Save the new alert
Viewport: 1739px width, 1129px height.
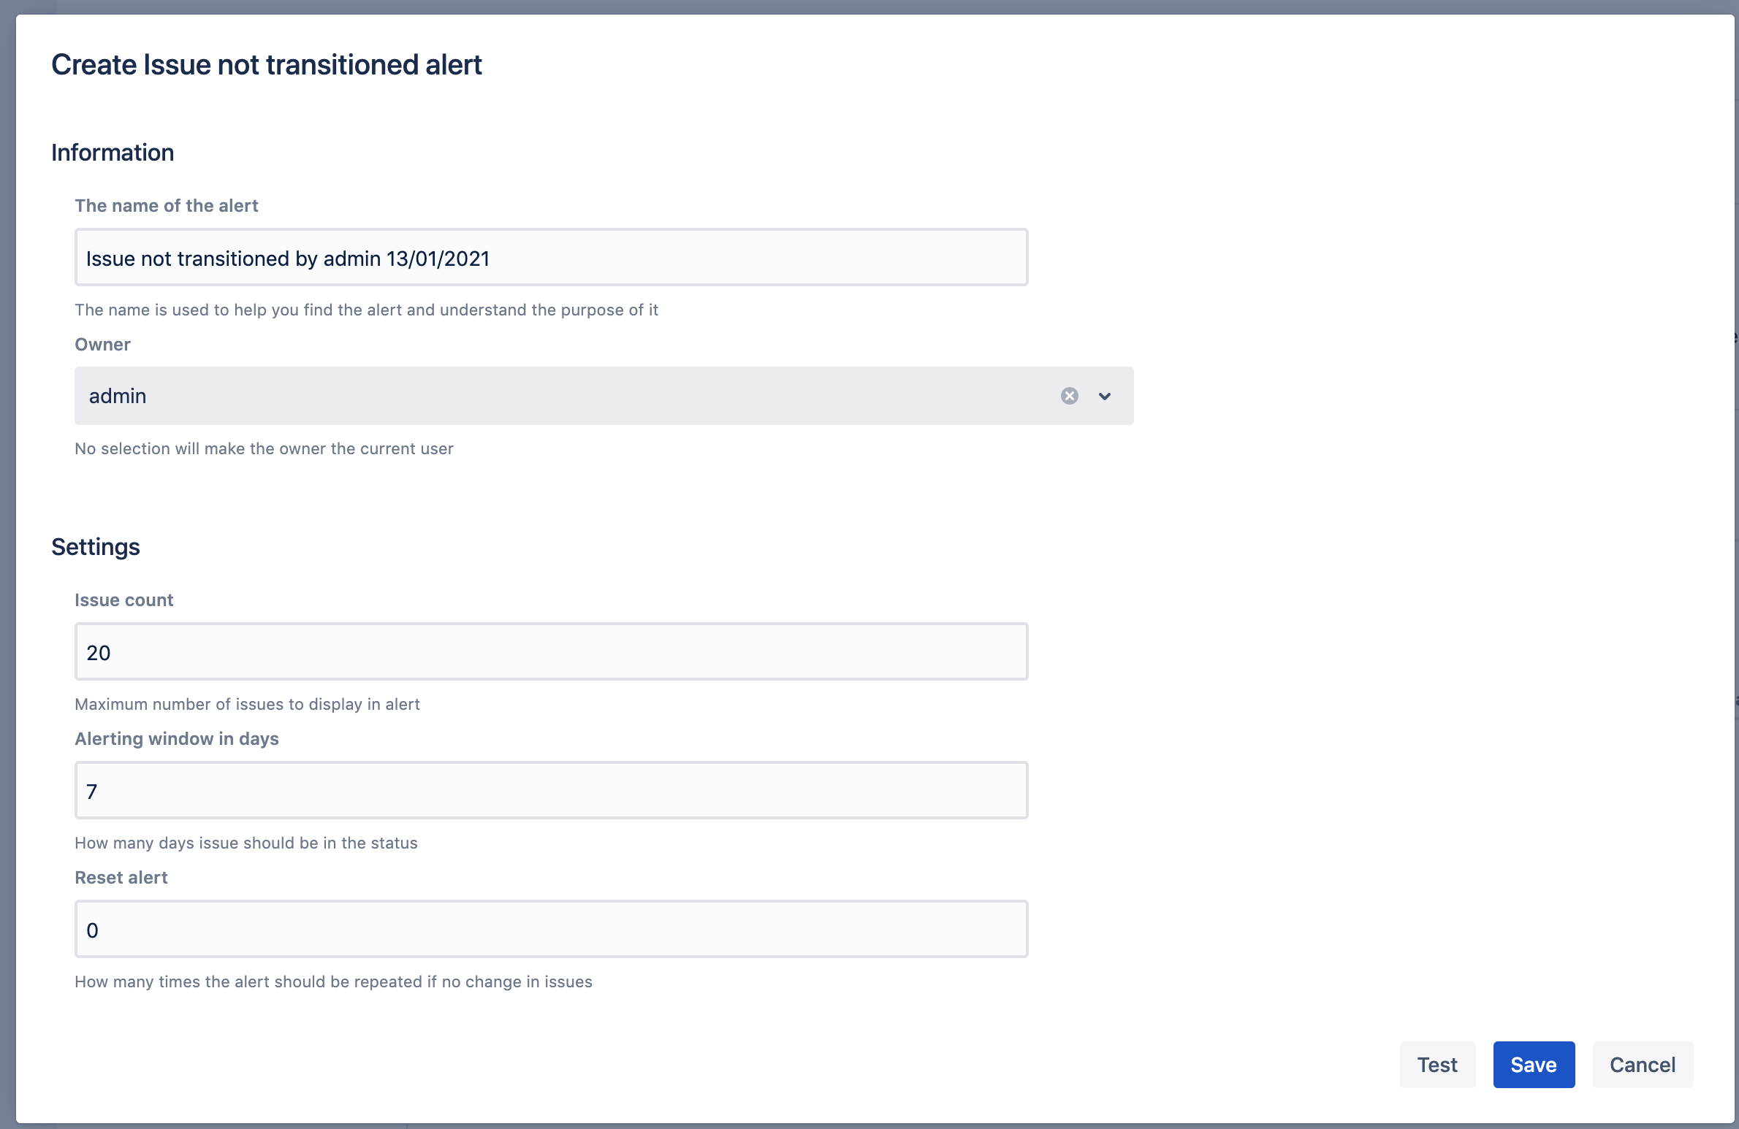(x=1533, y=1065)
